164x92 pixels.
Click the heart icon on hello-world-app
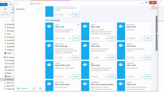[x=55, y=57]
